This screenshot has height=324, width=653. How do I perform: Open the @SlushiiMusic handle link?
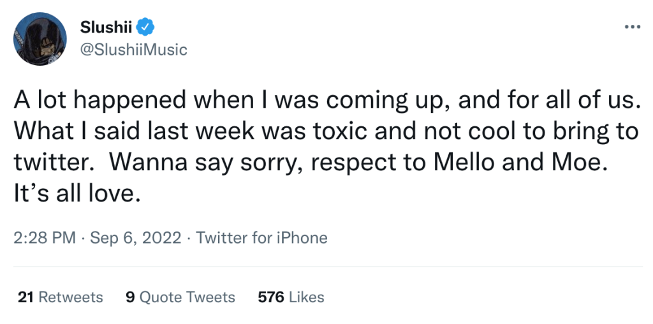coord(133,50)
